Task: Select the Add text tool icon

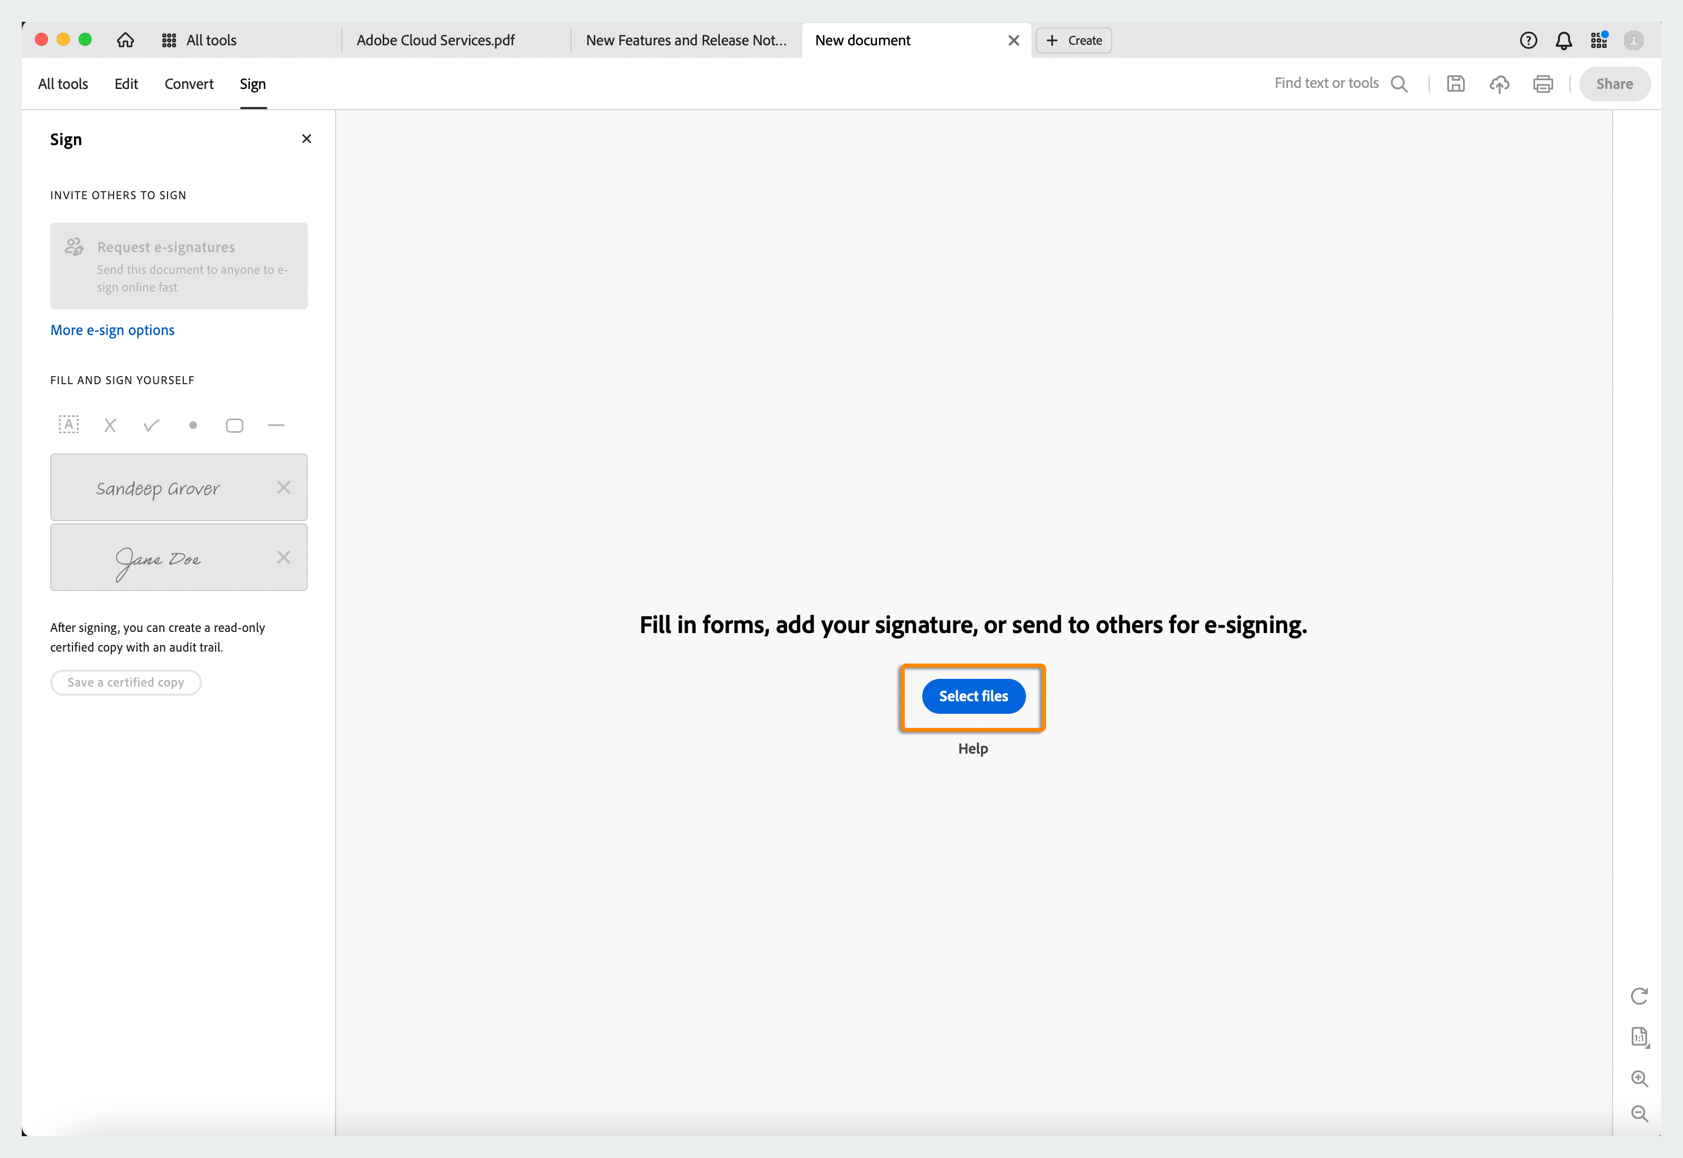Action: click(x=69, y=425)
